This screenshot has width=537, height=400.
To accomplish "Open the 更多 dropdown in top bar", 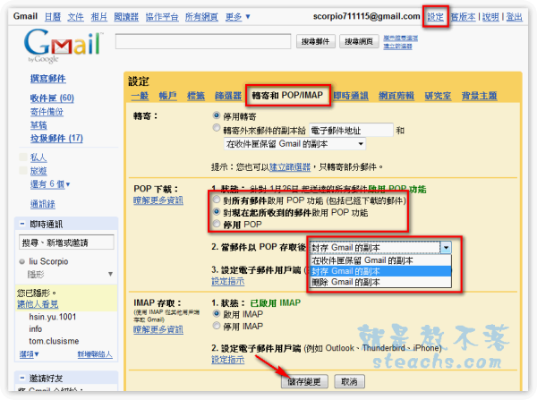I will [238, 16].
